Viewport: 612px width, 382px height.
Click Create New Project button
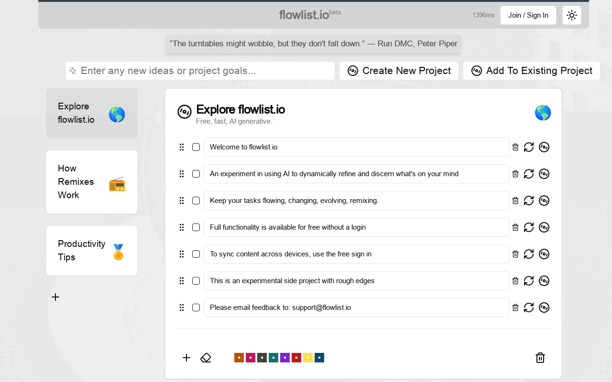399,71
